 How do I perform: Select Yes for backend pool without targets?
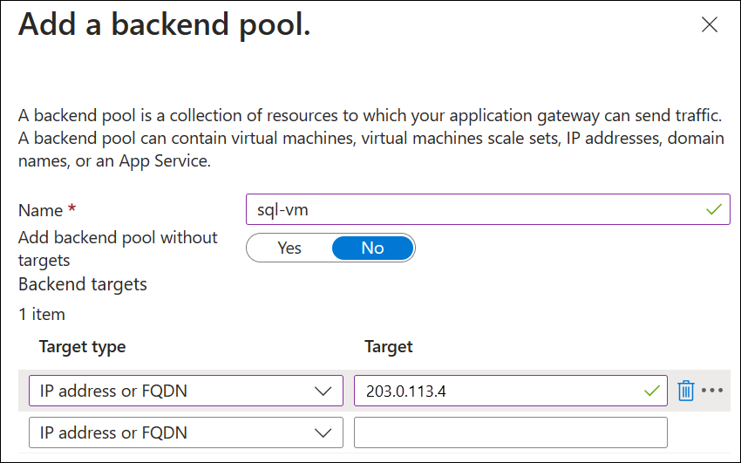click(x=289, y=248)
